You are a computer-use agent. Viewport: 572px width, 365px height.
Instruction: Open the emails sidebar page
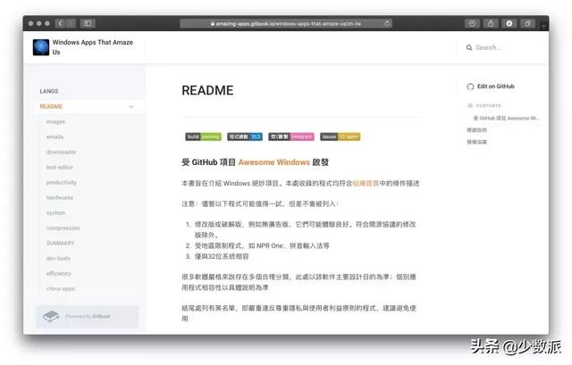[55, 137]
